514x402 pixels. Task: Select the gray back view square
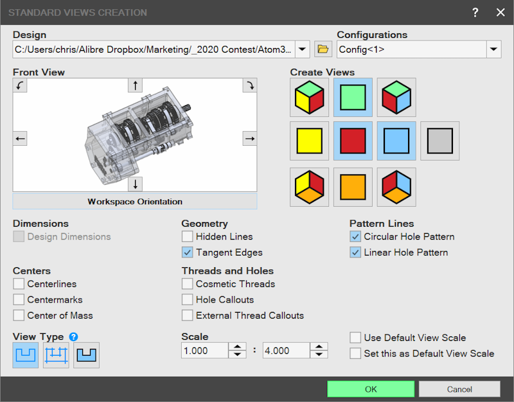[x=440, y=141]
